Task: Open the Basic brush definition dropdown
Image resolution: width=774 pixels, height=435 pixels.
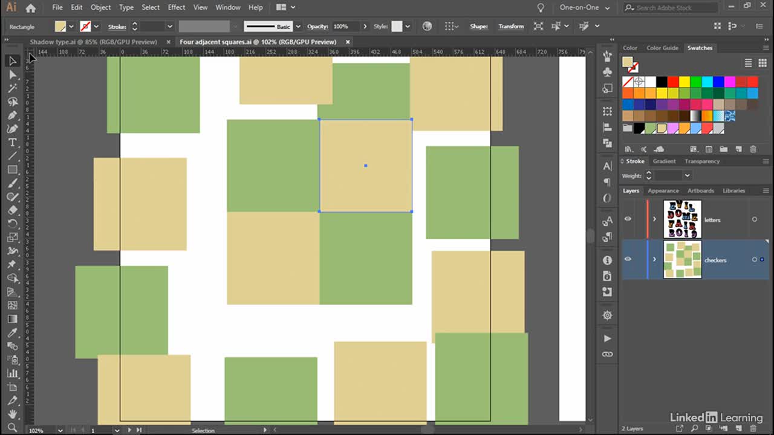Action: click(298, 27)
